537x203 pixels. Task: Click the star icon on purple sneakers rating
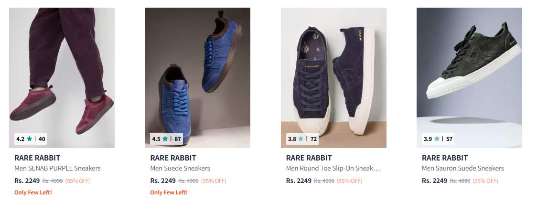[x=30, y=139]
